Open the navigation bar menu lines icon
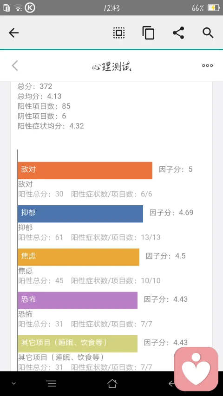223x396 pixels. tap(51, 383)
